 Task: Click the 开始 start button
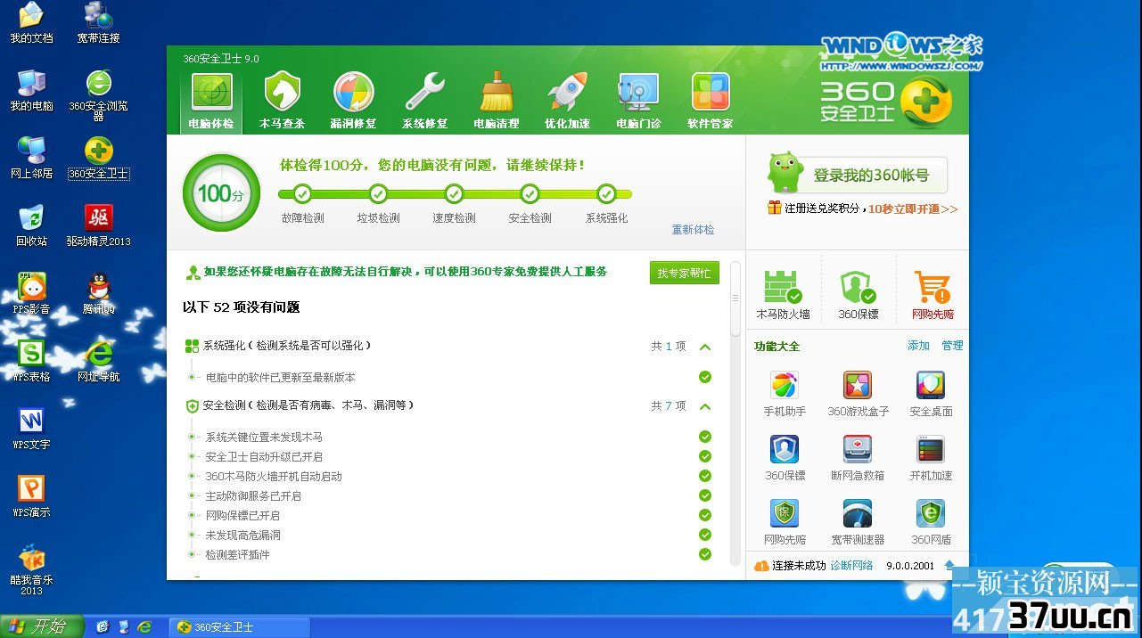tap(42, 626)
